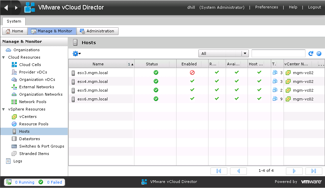The height and width of the screenshot is (188, 325).
Task: Click the 0 Running tasks link
Action: pyautogui.click(x=25, y=182)
